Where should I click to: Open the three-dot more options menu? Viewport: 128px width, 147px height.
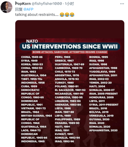(122, 4)
